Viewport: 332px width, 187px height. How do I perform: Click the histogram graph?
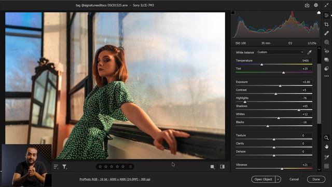coord(276,25)
